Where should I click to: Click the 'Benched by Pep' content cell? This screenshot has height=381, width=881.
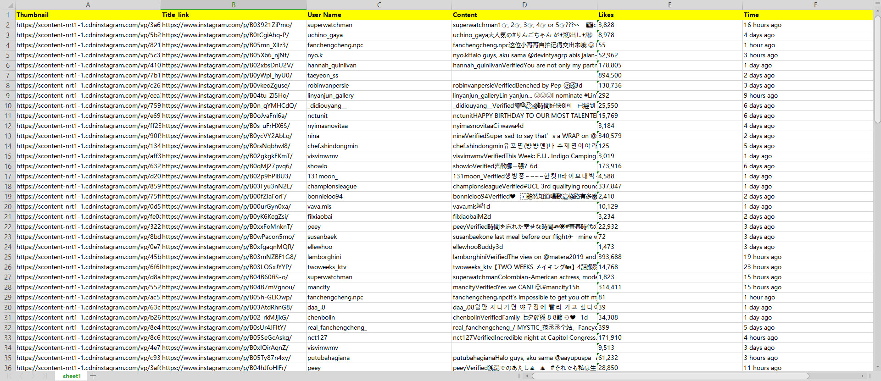[x=524, y=85]
